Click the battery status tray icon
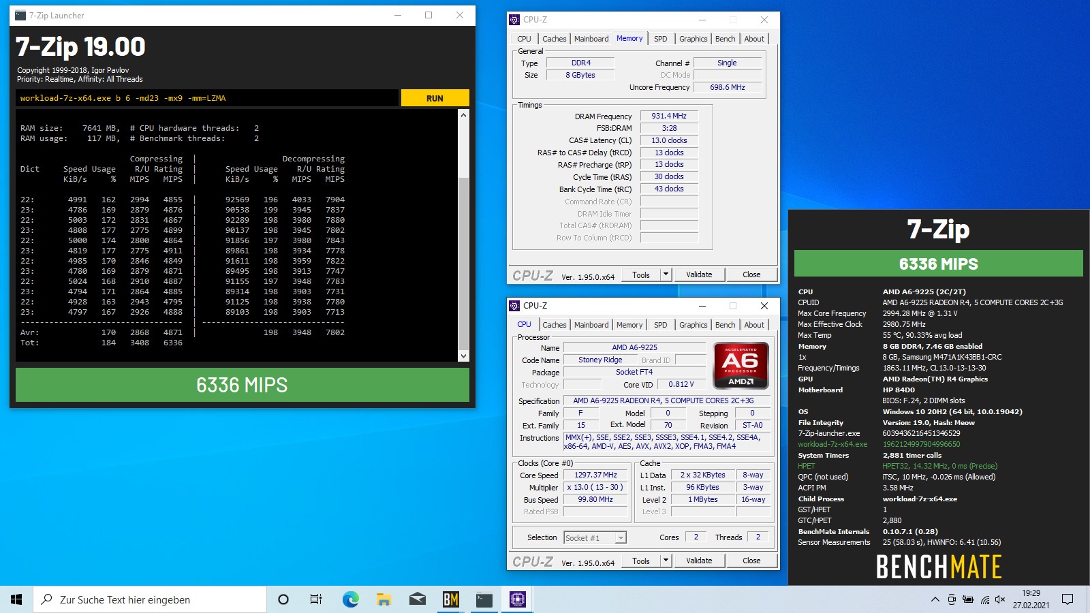This screenshot has width=1090, height=613. pos(968,599)
